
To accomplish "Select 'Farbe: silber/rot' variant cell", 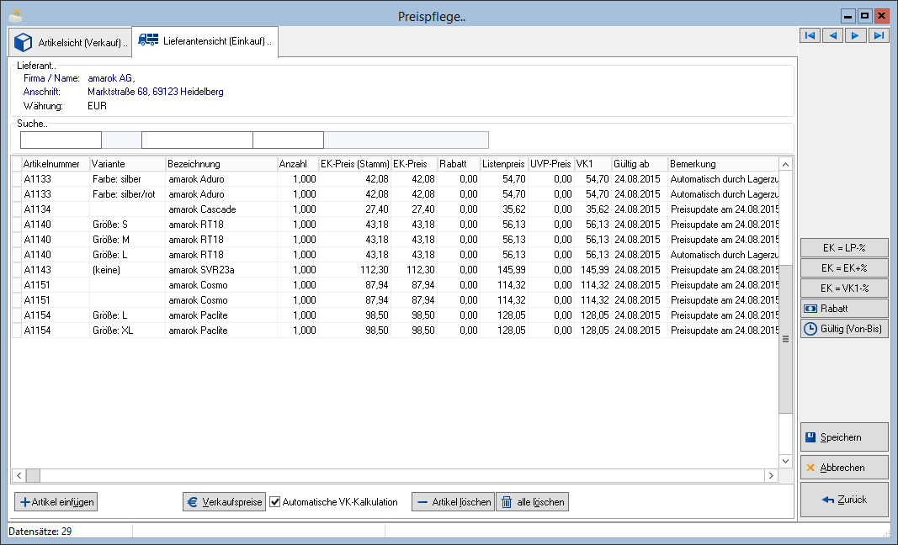I will (128, 194).
